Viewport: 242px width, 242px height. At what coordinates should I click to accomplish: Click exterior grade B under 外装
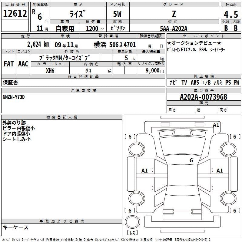pyautogui.click(x=226, y=28)
